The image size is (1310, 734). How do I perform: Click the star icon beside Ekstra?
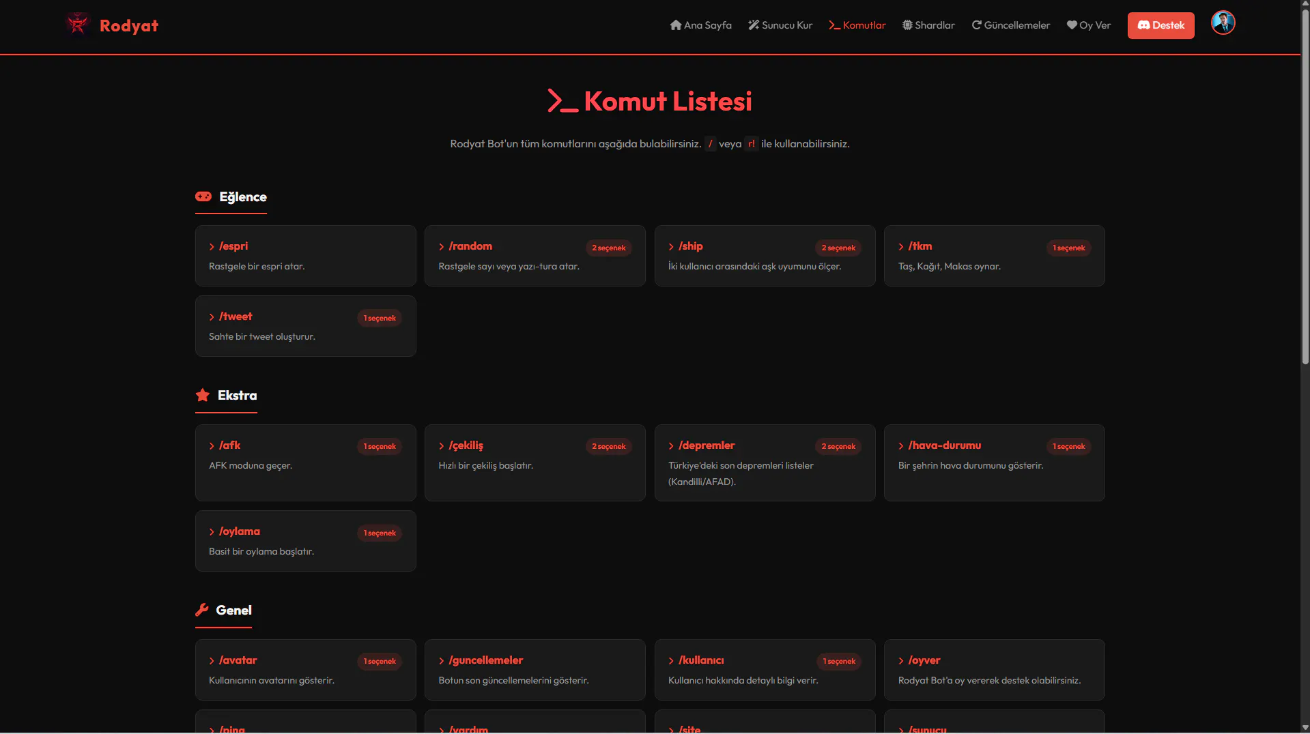(x=202, y=395)
